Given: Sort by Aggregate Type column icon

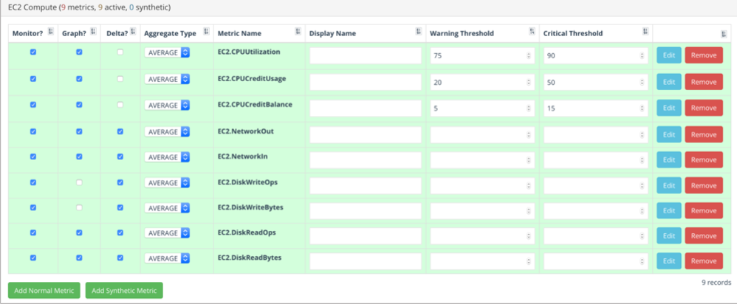Looking at the screenshot, I should 206,32.
